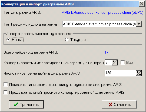Image resolution: width=146 pixels, height=112 pixels.
Task: Click the blue ARIS eEPC diagram type text
Action: 102,12
